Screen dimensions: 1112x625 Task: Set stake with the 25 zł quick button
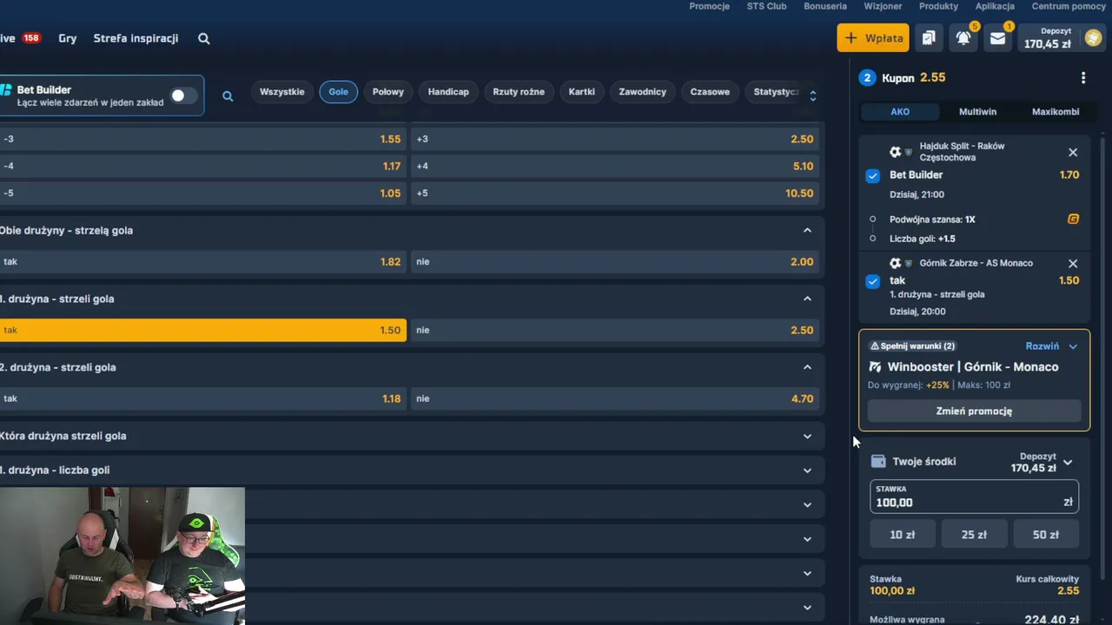click(974, 535)
